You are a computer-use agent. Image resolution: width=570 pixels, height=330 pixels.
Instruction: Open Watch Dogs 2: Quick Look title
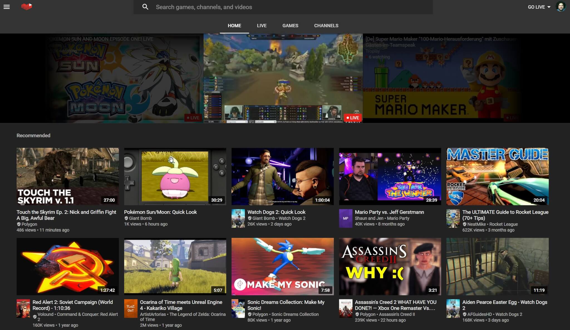coord(276,212)
